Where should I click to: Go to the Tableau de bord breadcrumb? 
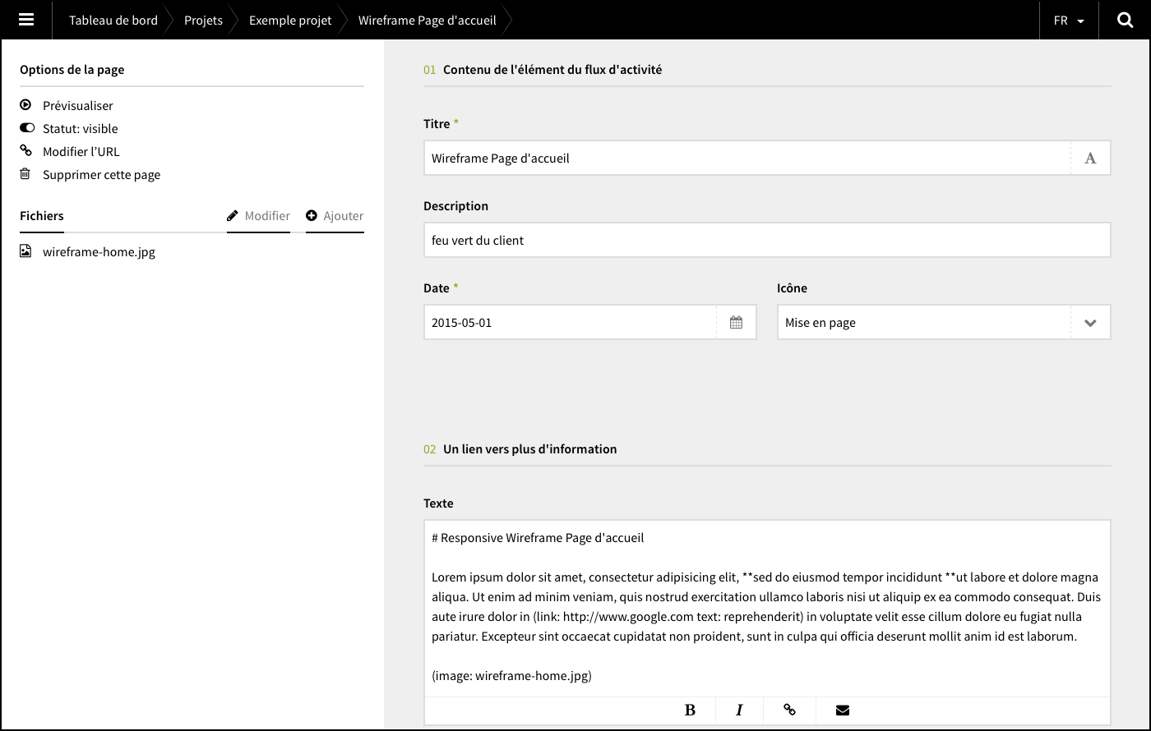point(113,20)
